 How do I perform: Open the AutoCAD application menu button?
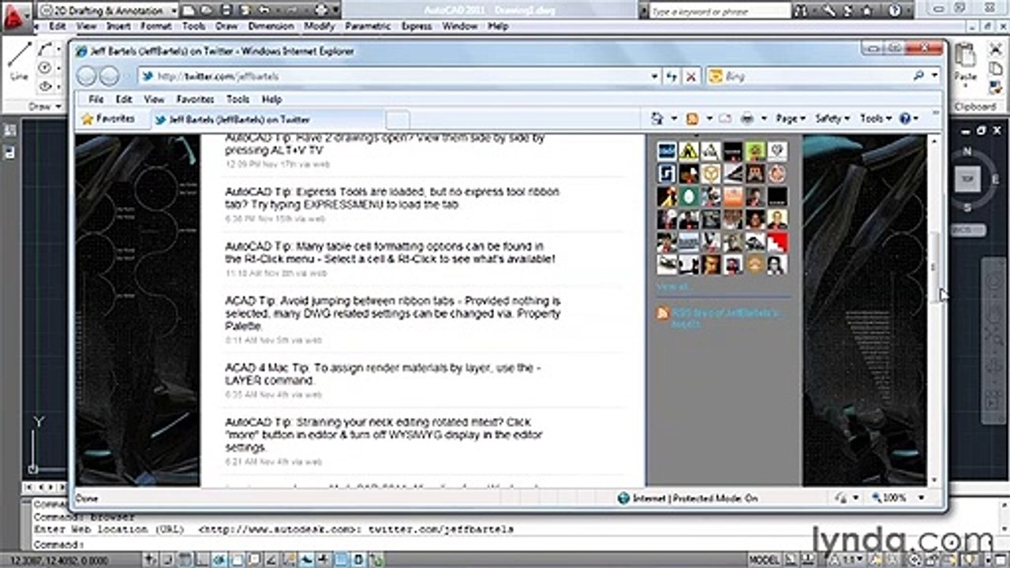[x=15, y=15]
